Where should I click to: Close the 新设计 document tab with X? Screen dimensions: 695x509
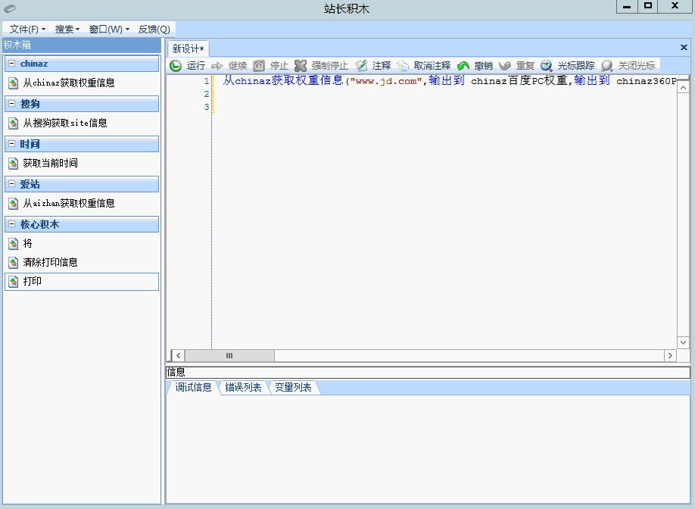(684, 48)
